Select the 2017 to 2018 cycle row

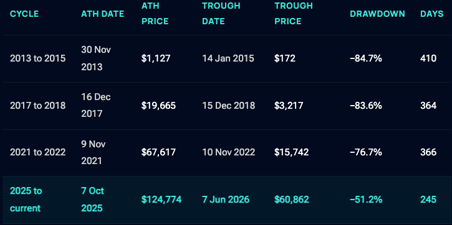pos(226,106)
